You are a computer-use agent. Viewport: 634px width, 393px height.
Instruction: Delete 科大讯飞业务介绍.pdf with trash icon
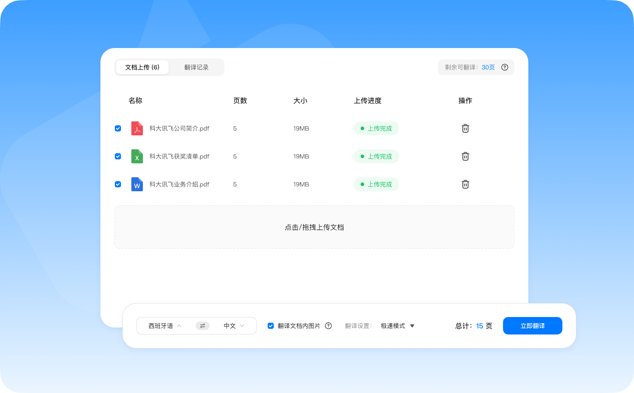coord(465,184)
